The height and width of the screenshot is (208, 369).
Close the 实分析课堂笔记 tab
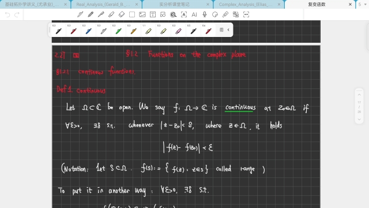208,4
